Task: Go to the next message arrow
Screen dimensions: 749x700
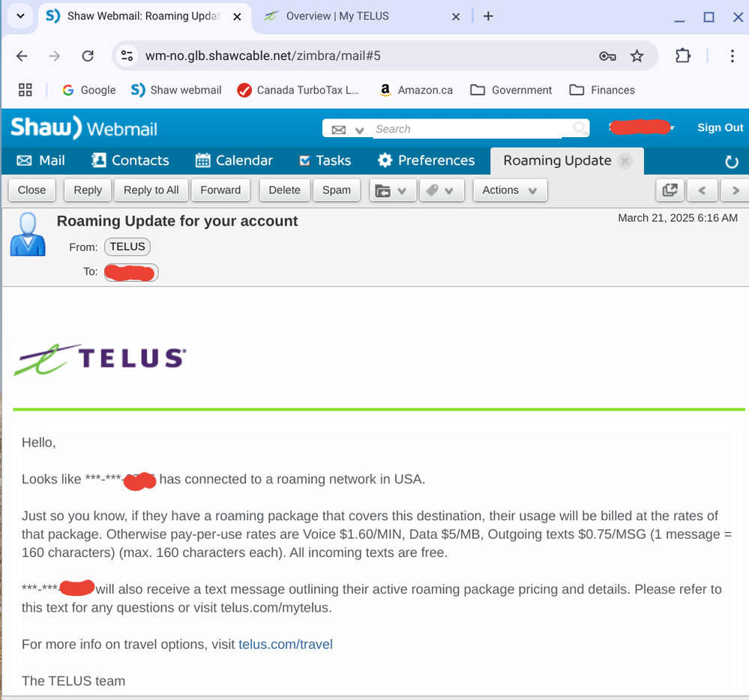Action: pyautogui.click(x=736, y=190)
